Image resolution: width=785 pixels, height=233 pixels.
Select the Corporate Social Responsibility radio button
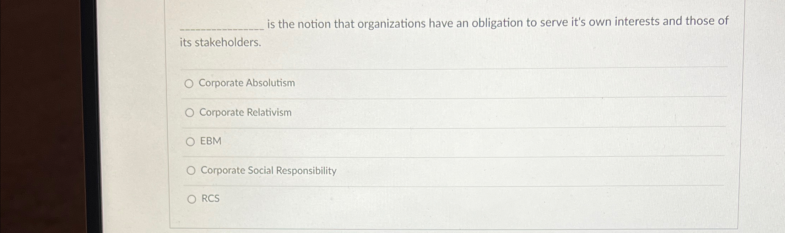click(192, 170)
